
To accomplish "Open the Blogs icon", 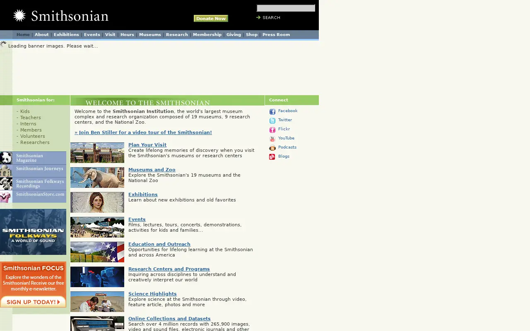I will click(x=272, y=157).
